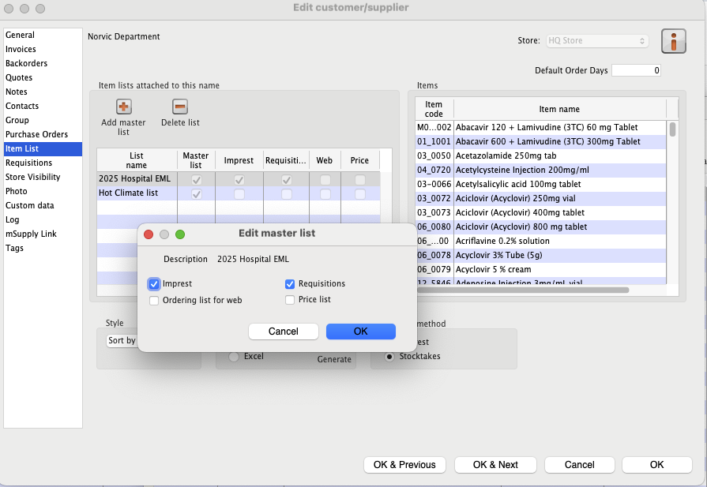This screenshot has width=707, height=487.
Task: Open the Store dropdown
Action: point(597,41)
